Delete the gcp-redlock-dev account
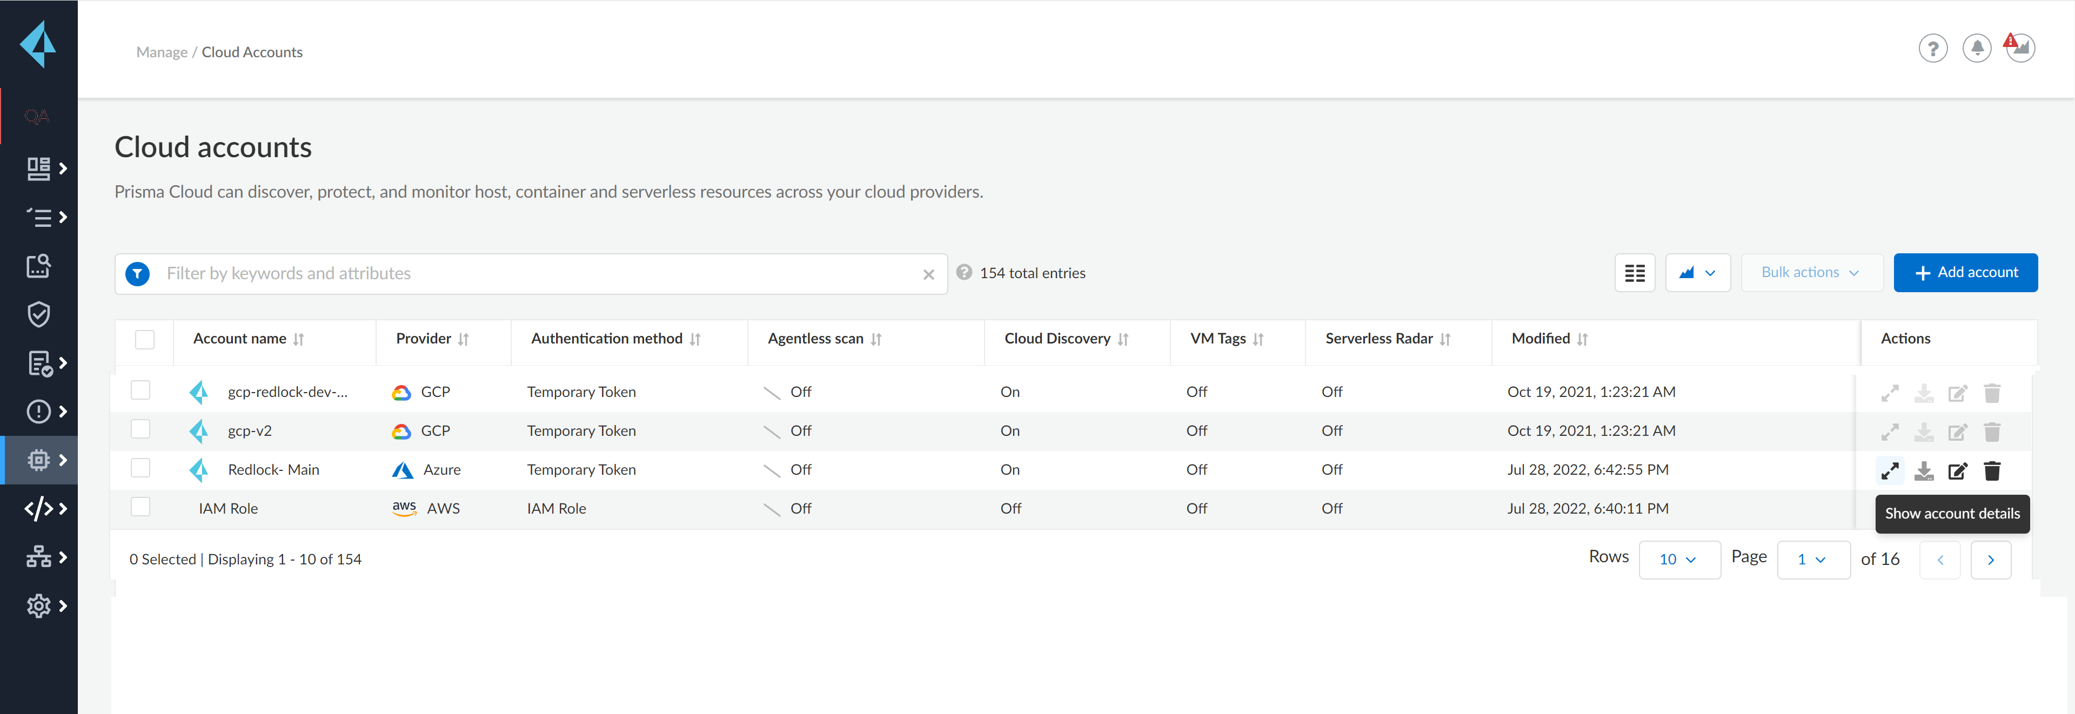Screen dimensions: 2075x714 (x=1991, y=393)
